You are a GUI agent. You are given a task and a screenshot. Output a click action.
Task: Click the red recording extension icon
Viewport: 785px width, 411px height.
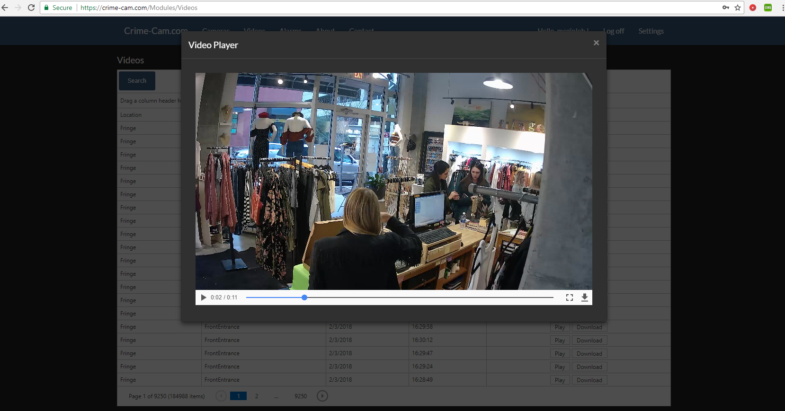click(x=753, y=8)
